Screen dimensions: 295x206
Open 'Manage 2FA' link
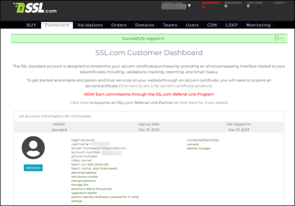pos(80,185)
